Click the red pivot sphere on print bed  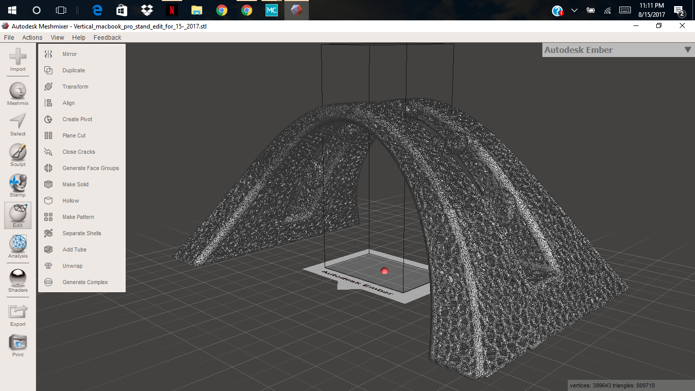click(x=385, y=271)
